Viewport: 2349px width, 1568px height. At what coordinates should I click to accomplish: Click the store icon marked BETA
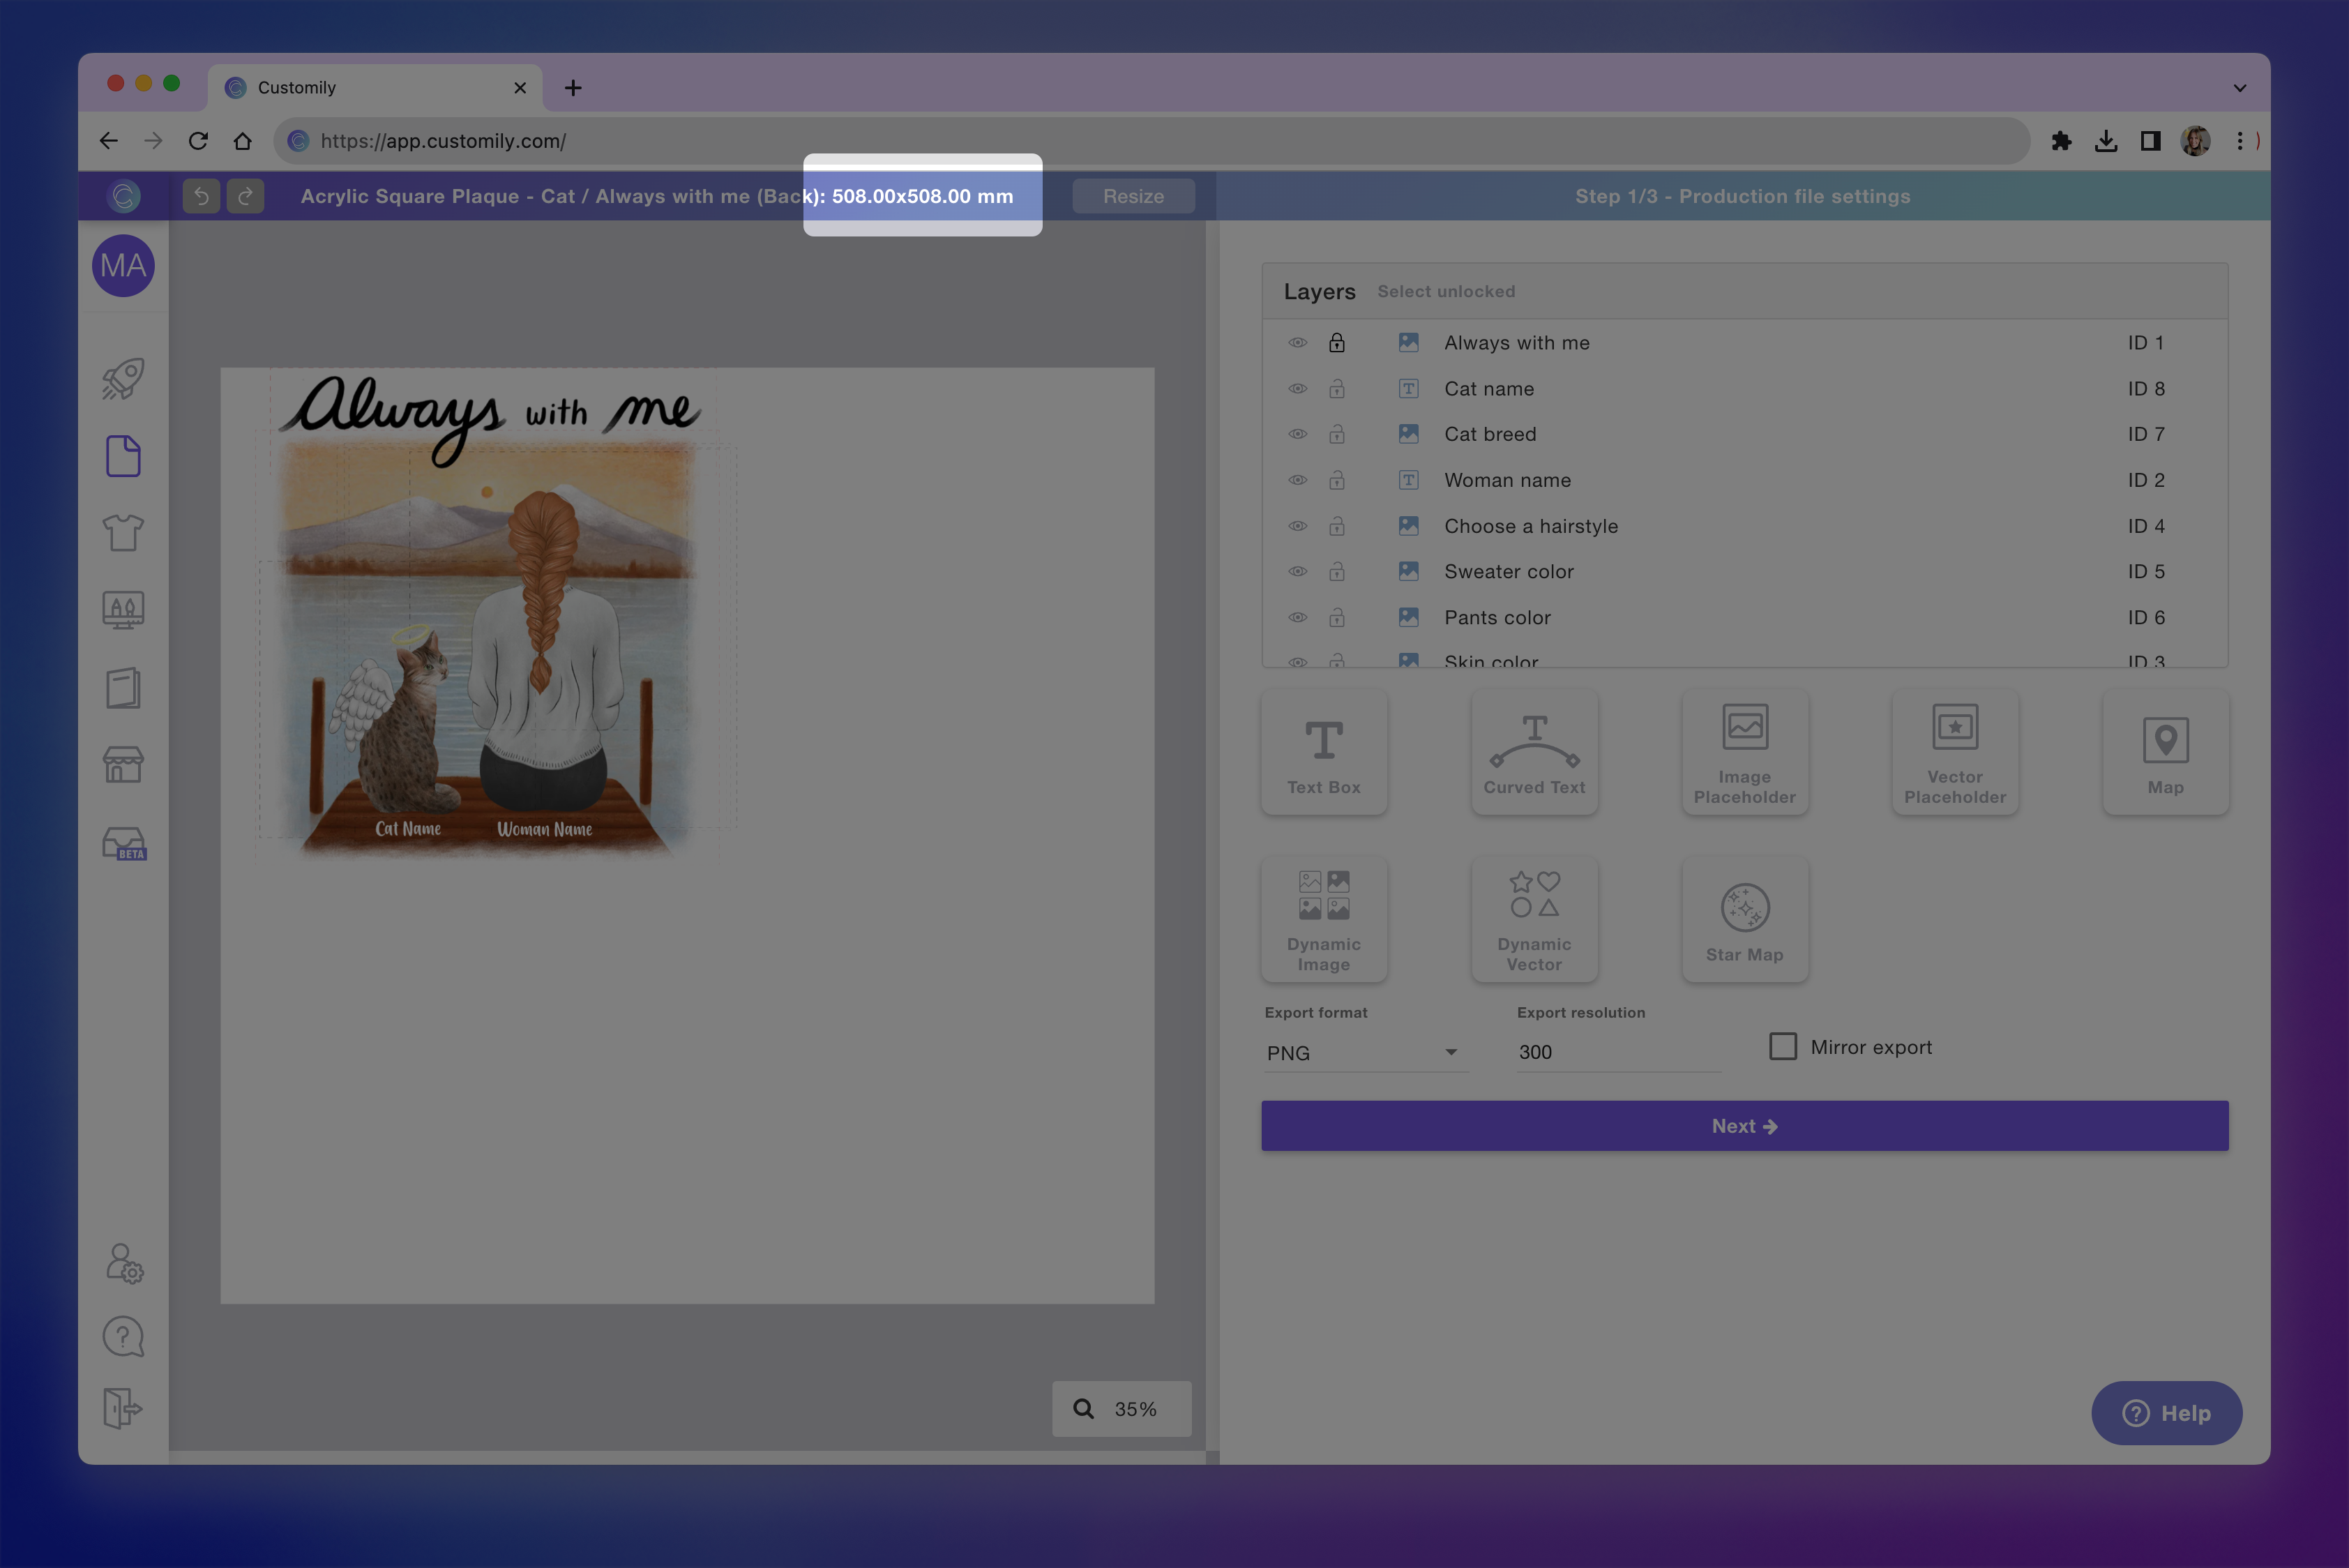[124, 843]
